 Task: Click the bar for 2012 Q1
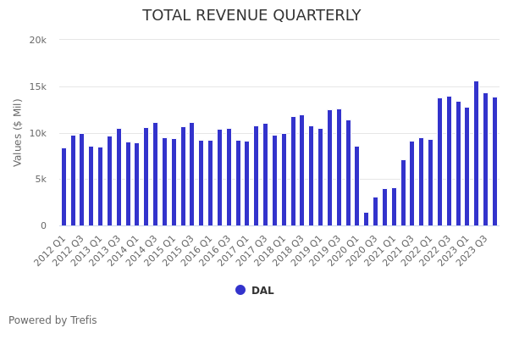click(64, 187)
